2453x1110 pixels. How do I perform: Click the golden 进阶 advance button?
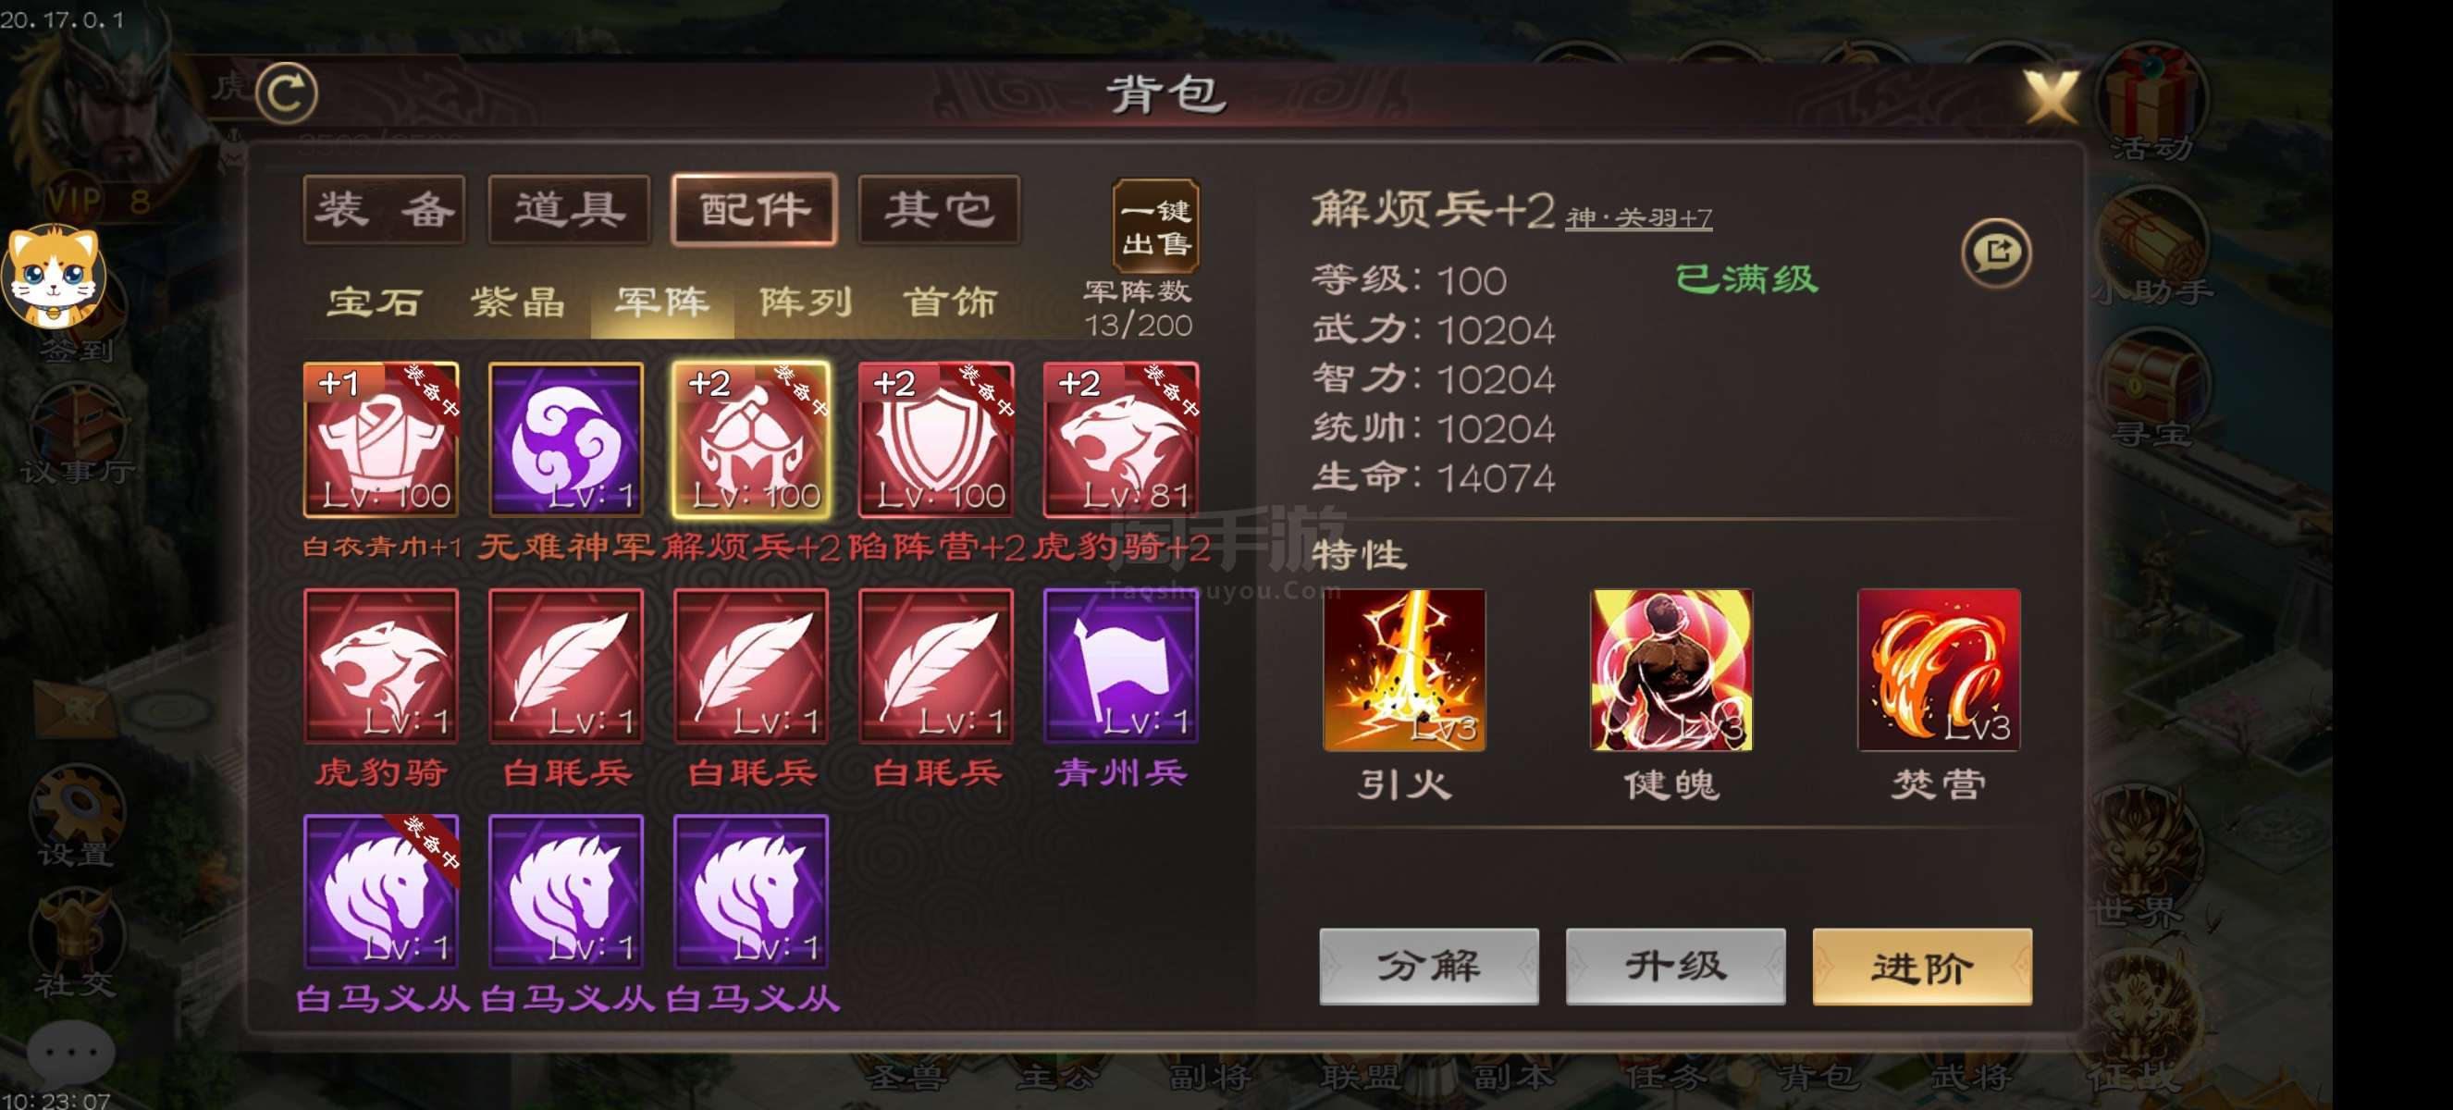[1922, 967]
